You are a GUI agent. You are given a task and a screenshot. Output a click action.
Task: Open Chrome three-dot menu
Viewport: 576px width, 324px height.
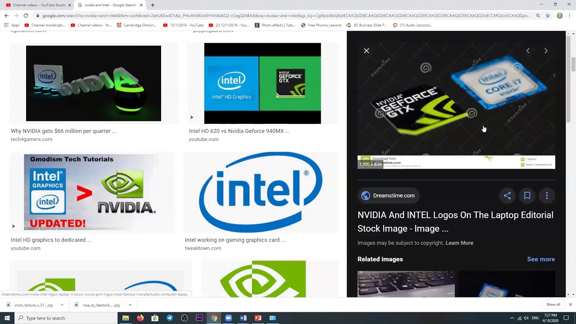coord(570,15)
